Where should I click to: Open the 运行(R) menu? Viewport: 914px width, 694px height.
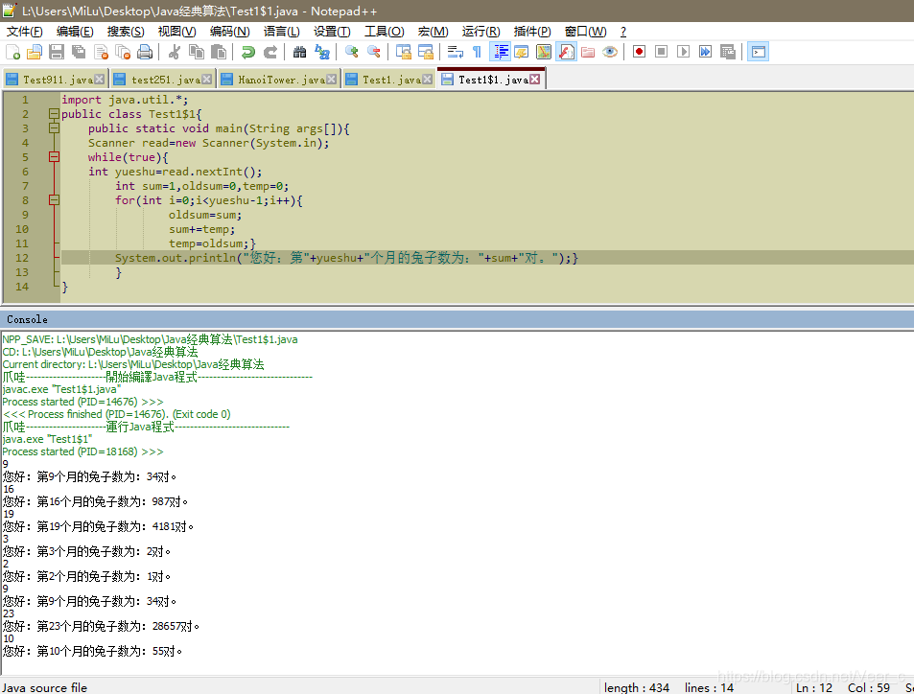pos(480,32)
